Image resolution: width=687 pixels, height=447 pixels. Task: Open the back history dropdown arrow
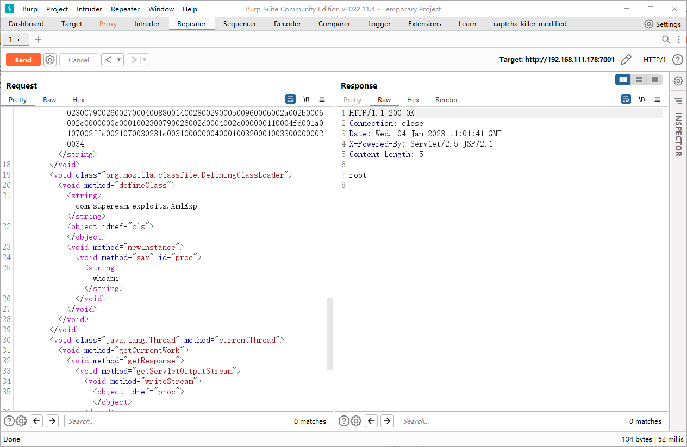coord(119,60)
